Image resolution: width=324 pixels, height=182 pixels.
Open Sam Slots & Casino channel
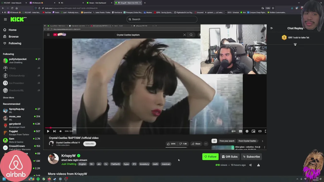pyautogui.click(x=22, y=140)
